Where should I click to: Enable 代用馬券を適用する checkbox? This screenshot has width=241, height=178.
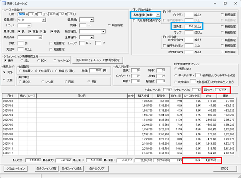(134, 20)
